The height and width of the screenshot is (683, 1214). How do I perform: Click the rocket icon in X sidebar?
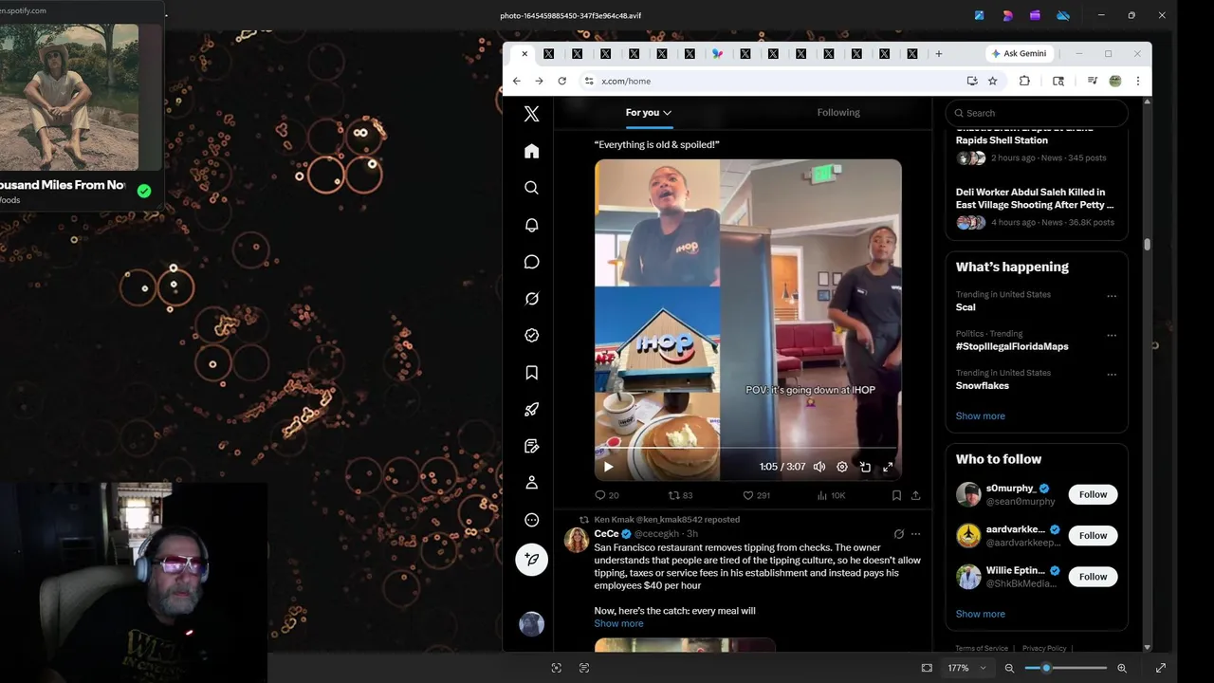[531, 410]
